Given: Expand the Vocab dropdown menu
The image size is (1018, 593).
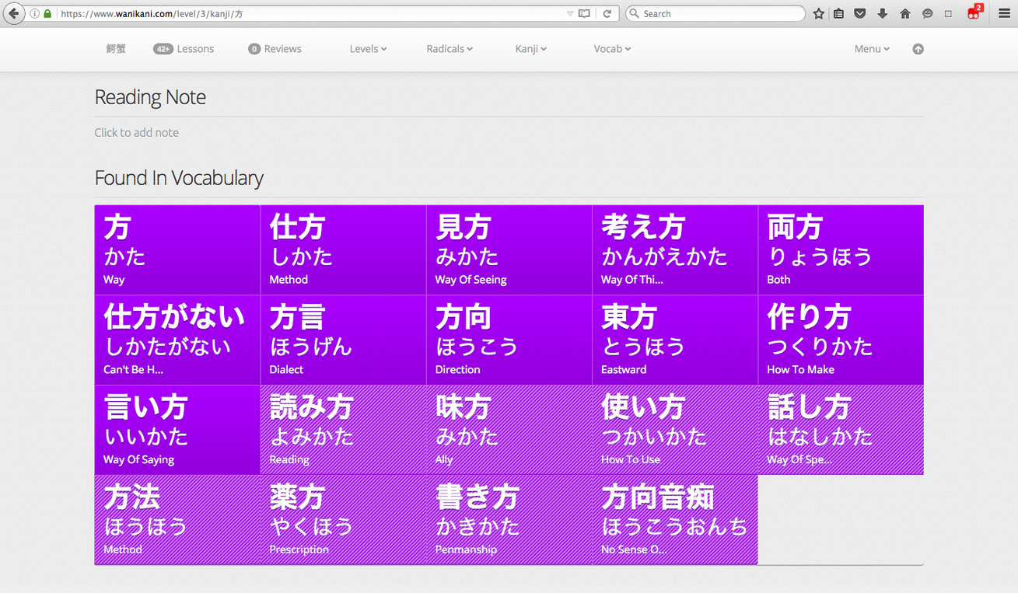Looking at the screenshot, I should [612, 49].
